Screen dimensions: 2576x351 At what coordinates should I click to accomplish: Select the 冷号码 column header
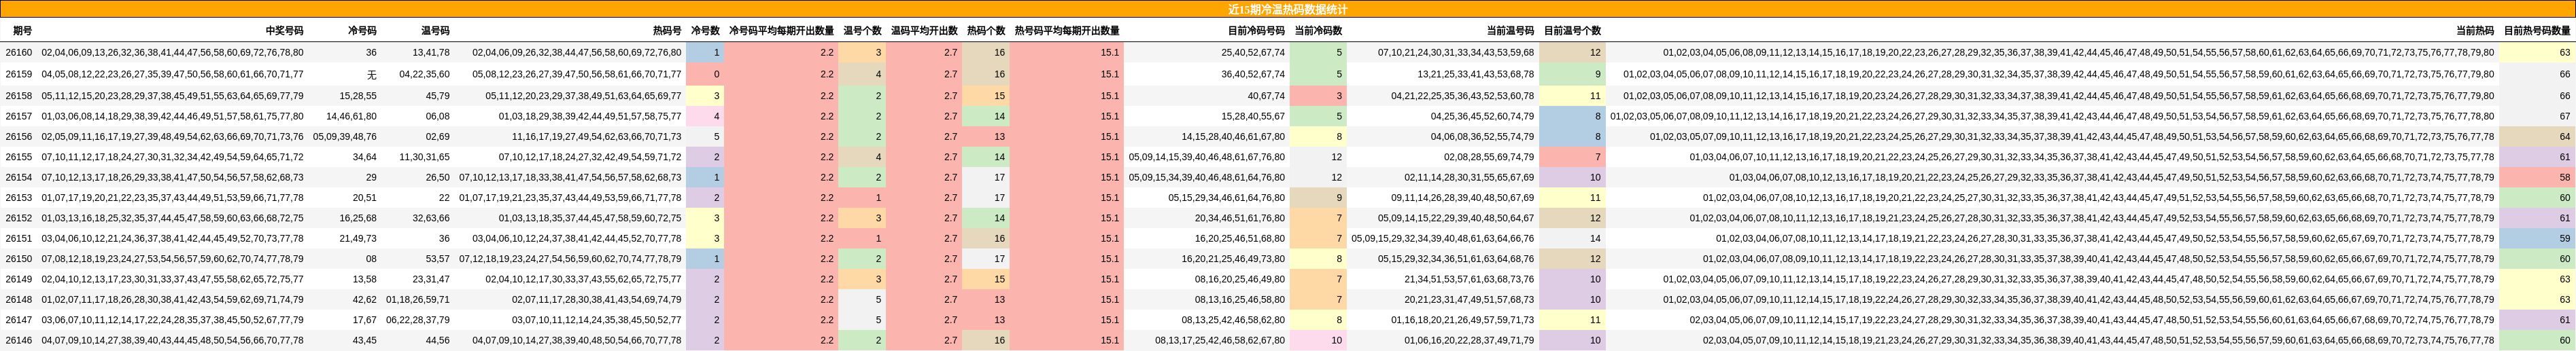(x=362, y=31)
